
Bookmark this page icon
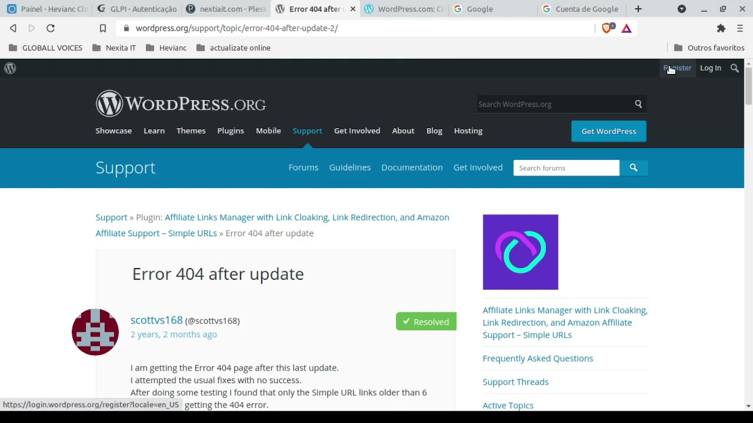[x=103, y=28]
